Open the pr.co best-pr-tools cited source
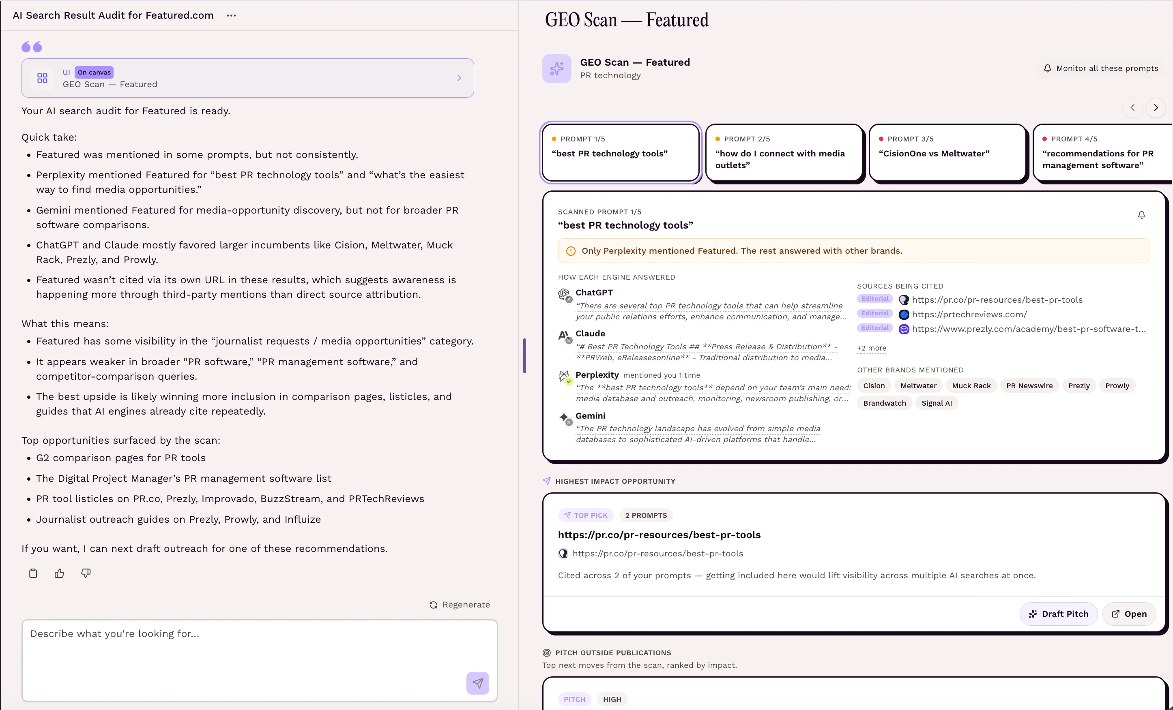 [997, 299]
